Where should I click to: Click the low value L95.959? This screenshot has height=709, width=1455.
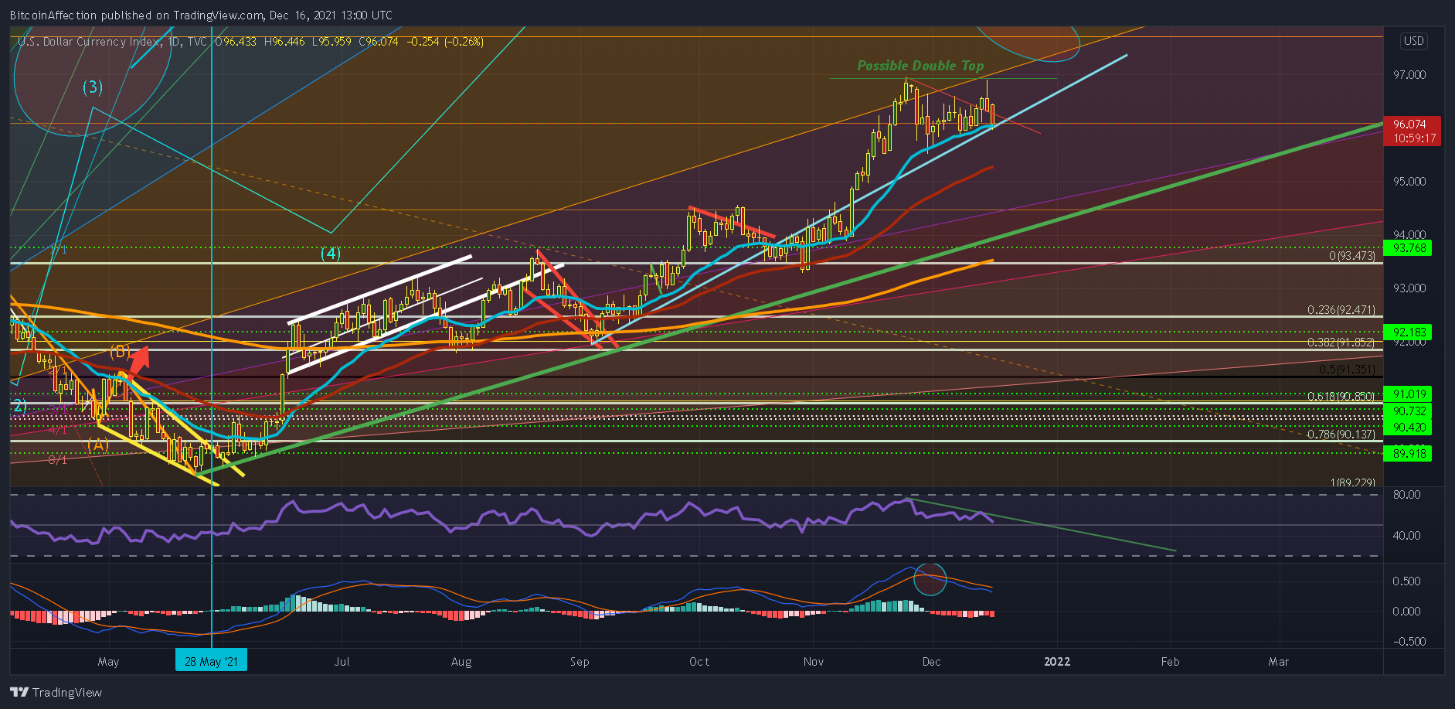pyautogui.click(x=332, y=42)
